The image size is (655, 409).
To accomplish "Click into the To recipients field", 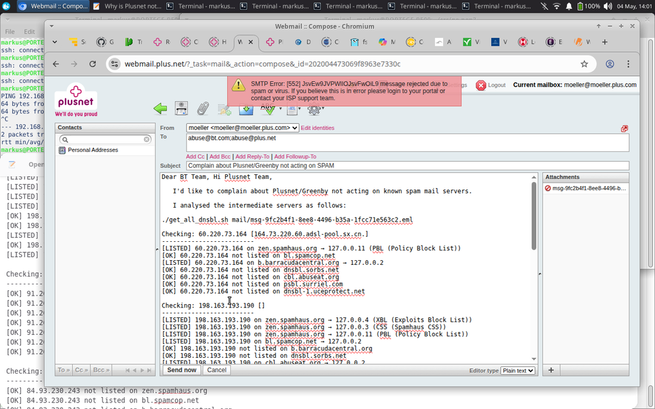I will pyautogui.click(x=408, y=143).
